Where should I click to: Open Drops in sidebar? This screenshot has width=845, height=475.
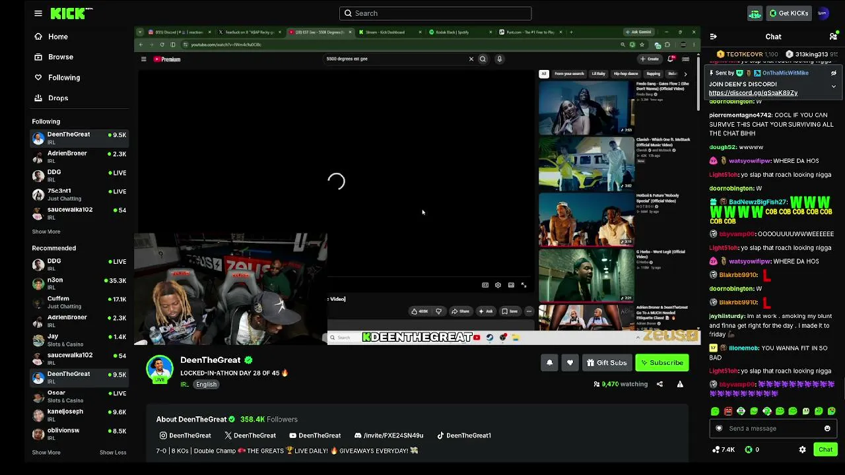click(58, 98)
